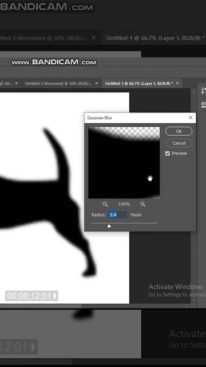Cancel the Gaussian Blur dialog
Screen dimensions: 206x367
pos(179,143)
